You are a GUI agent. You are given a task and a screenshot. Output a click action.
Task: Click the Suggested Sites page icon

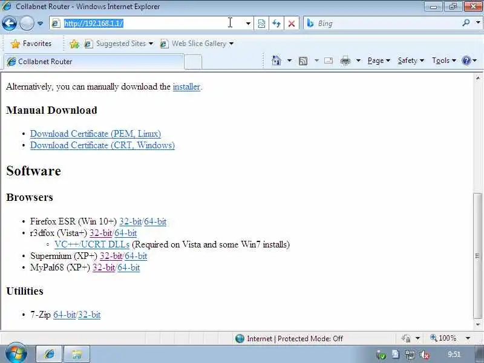tap(88, 44)
